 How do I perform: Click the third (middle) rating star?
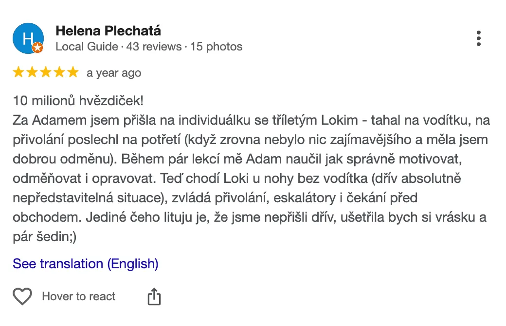pyautogui.click(x=46, y=73)
